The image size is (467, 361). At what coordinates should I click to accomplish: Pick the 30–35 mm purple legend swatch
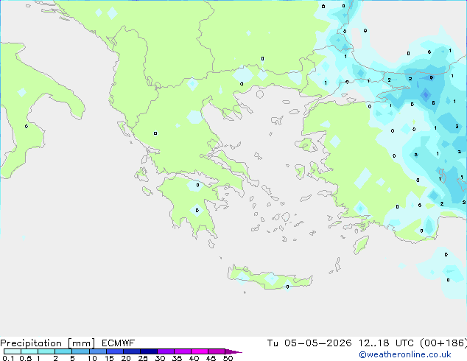pyautogui.click(x=166, y=351)
